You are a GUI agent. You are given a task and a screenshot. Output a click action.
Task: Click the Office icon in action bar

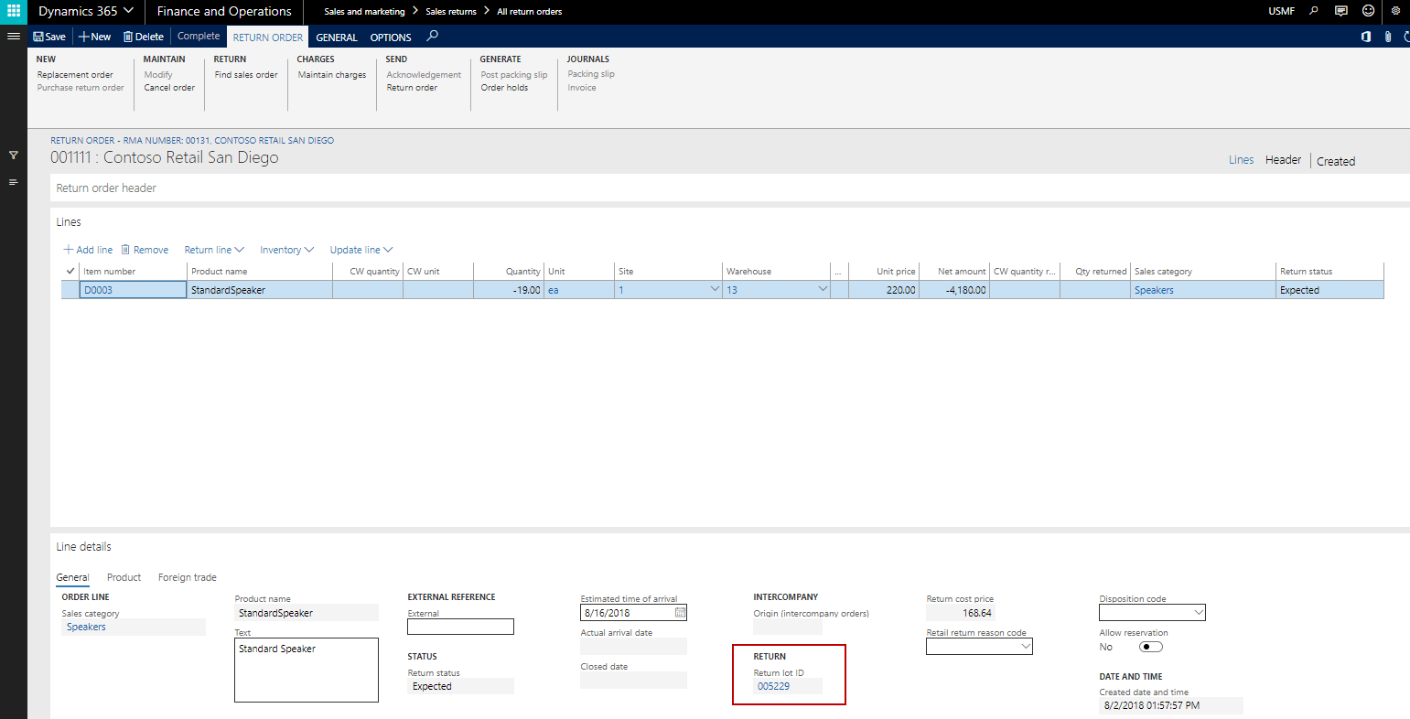coord(1366,37)
